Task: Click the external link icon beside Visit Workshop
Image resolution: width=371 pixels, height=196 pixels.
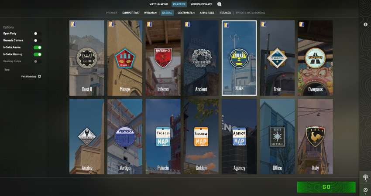Action: pyautogui.click(x=40, y=76)
